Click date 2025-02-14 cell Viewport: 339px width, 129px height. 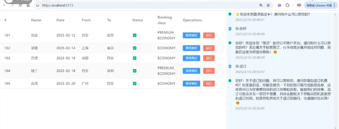[66, 48]
